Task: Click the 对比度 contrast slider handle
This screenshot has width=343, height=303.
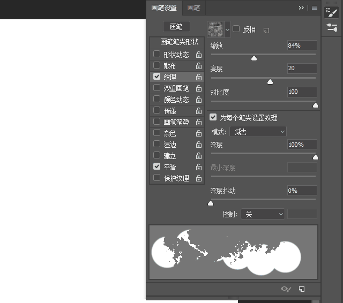Action: [316, 105]
